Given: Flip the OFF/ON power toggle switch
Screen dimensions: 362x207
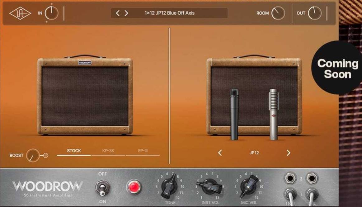Looking at the screenshot, I should 102,188.
